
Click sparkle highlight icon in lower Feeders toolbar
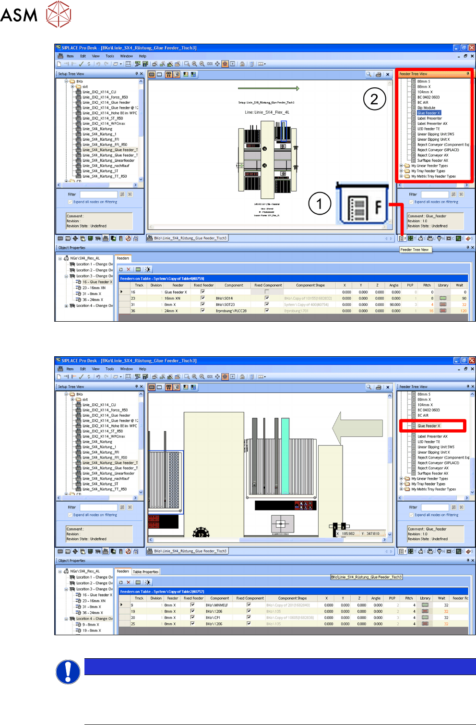tap(147, 582)
